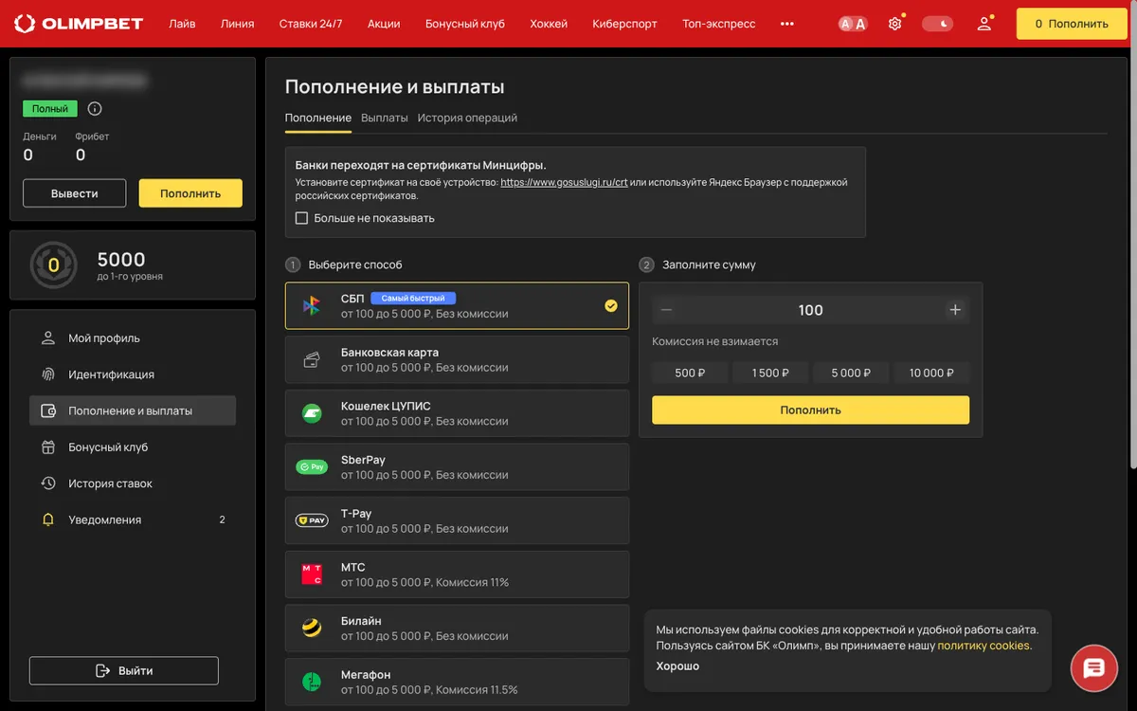Open user profile icon in header
The image size is (1137, 711).
click(x=984, y=24)
